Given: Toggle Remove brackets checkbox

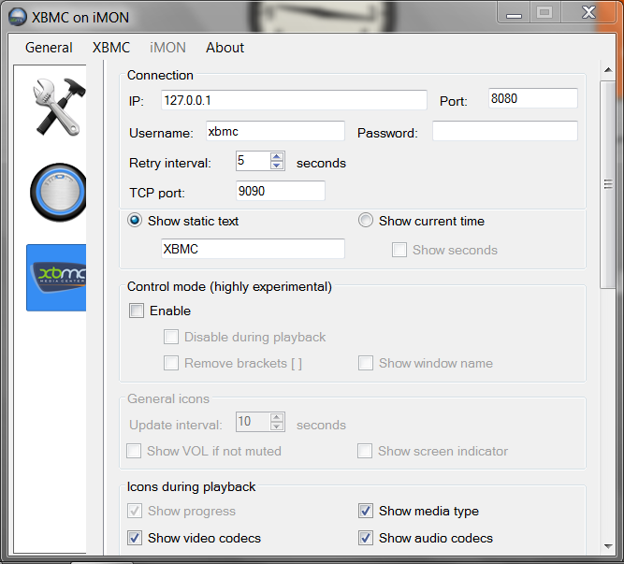Looking at the screenshot, I should coord(171,363).
